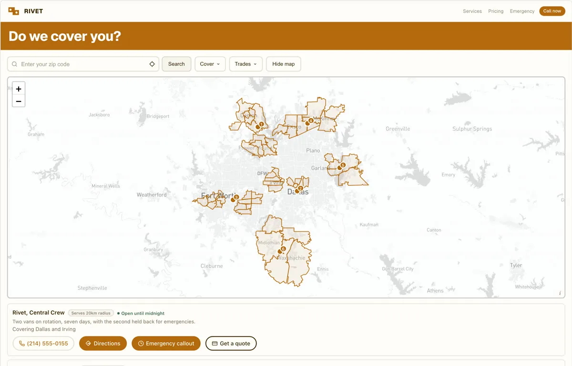The height and width of the screenshot is (366, 572).
Task: Get Directions to Central Crew
Action: click(x=103, y=343)
